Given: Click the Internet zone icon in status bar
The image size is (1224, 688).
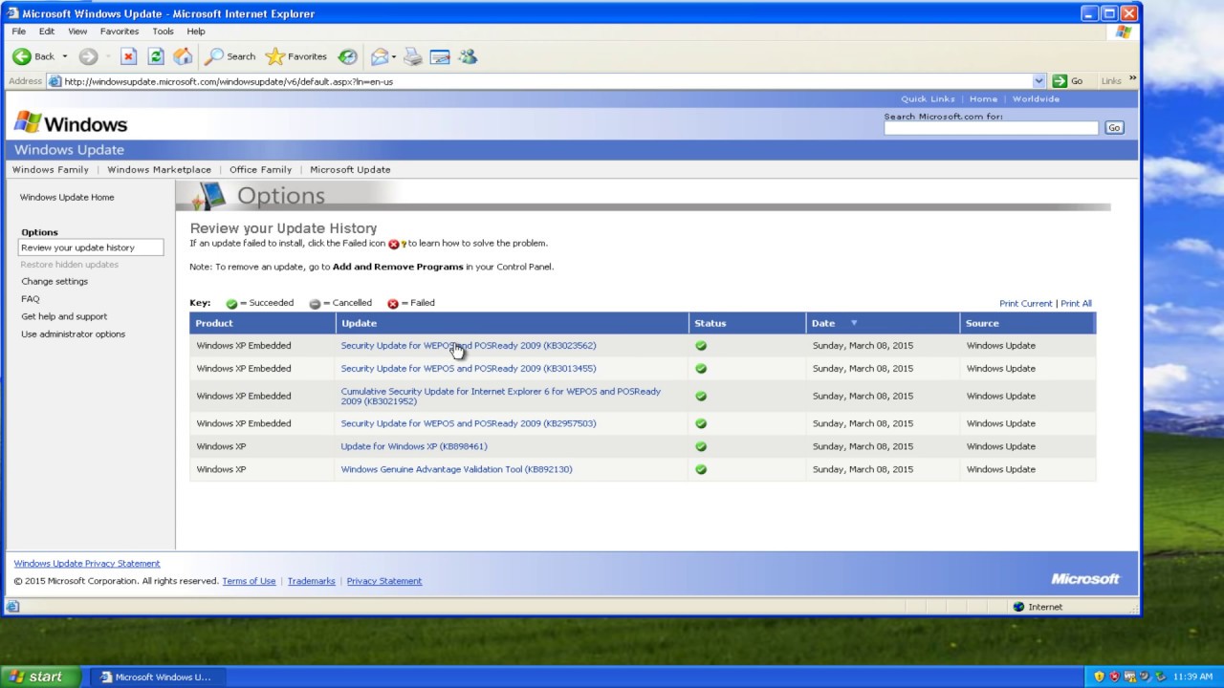Looking at the screenshot, I should click(1018, 607).
